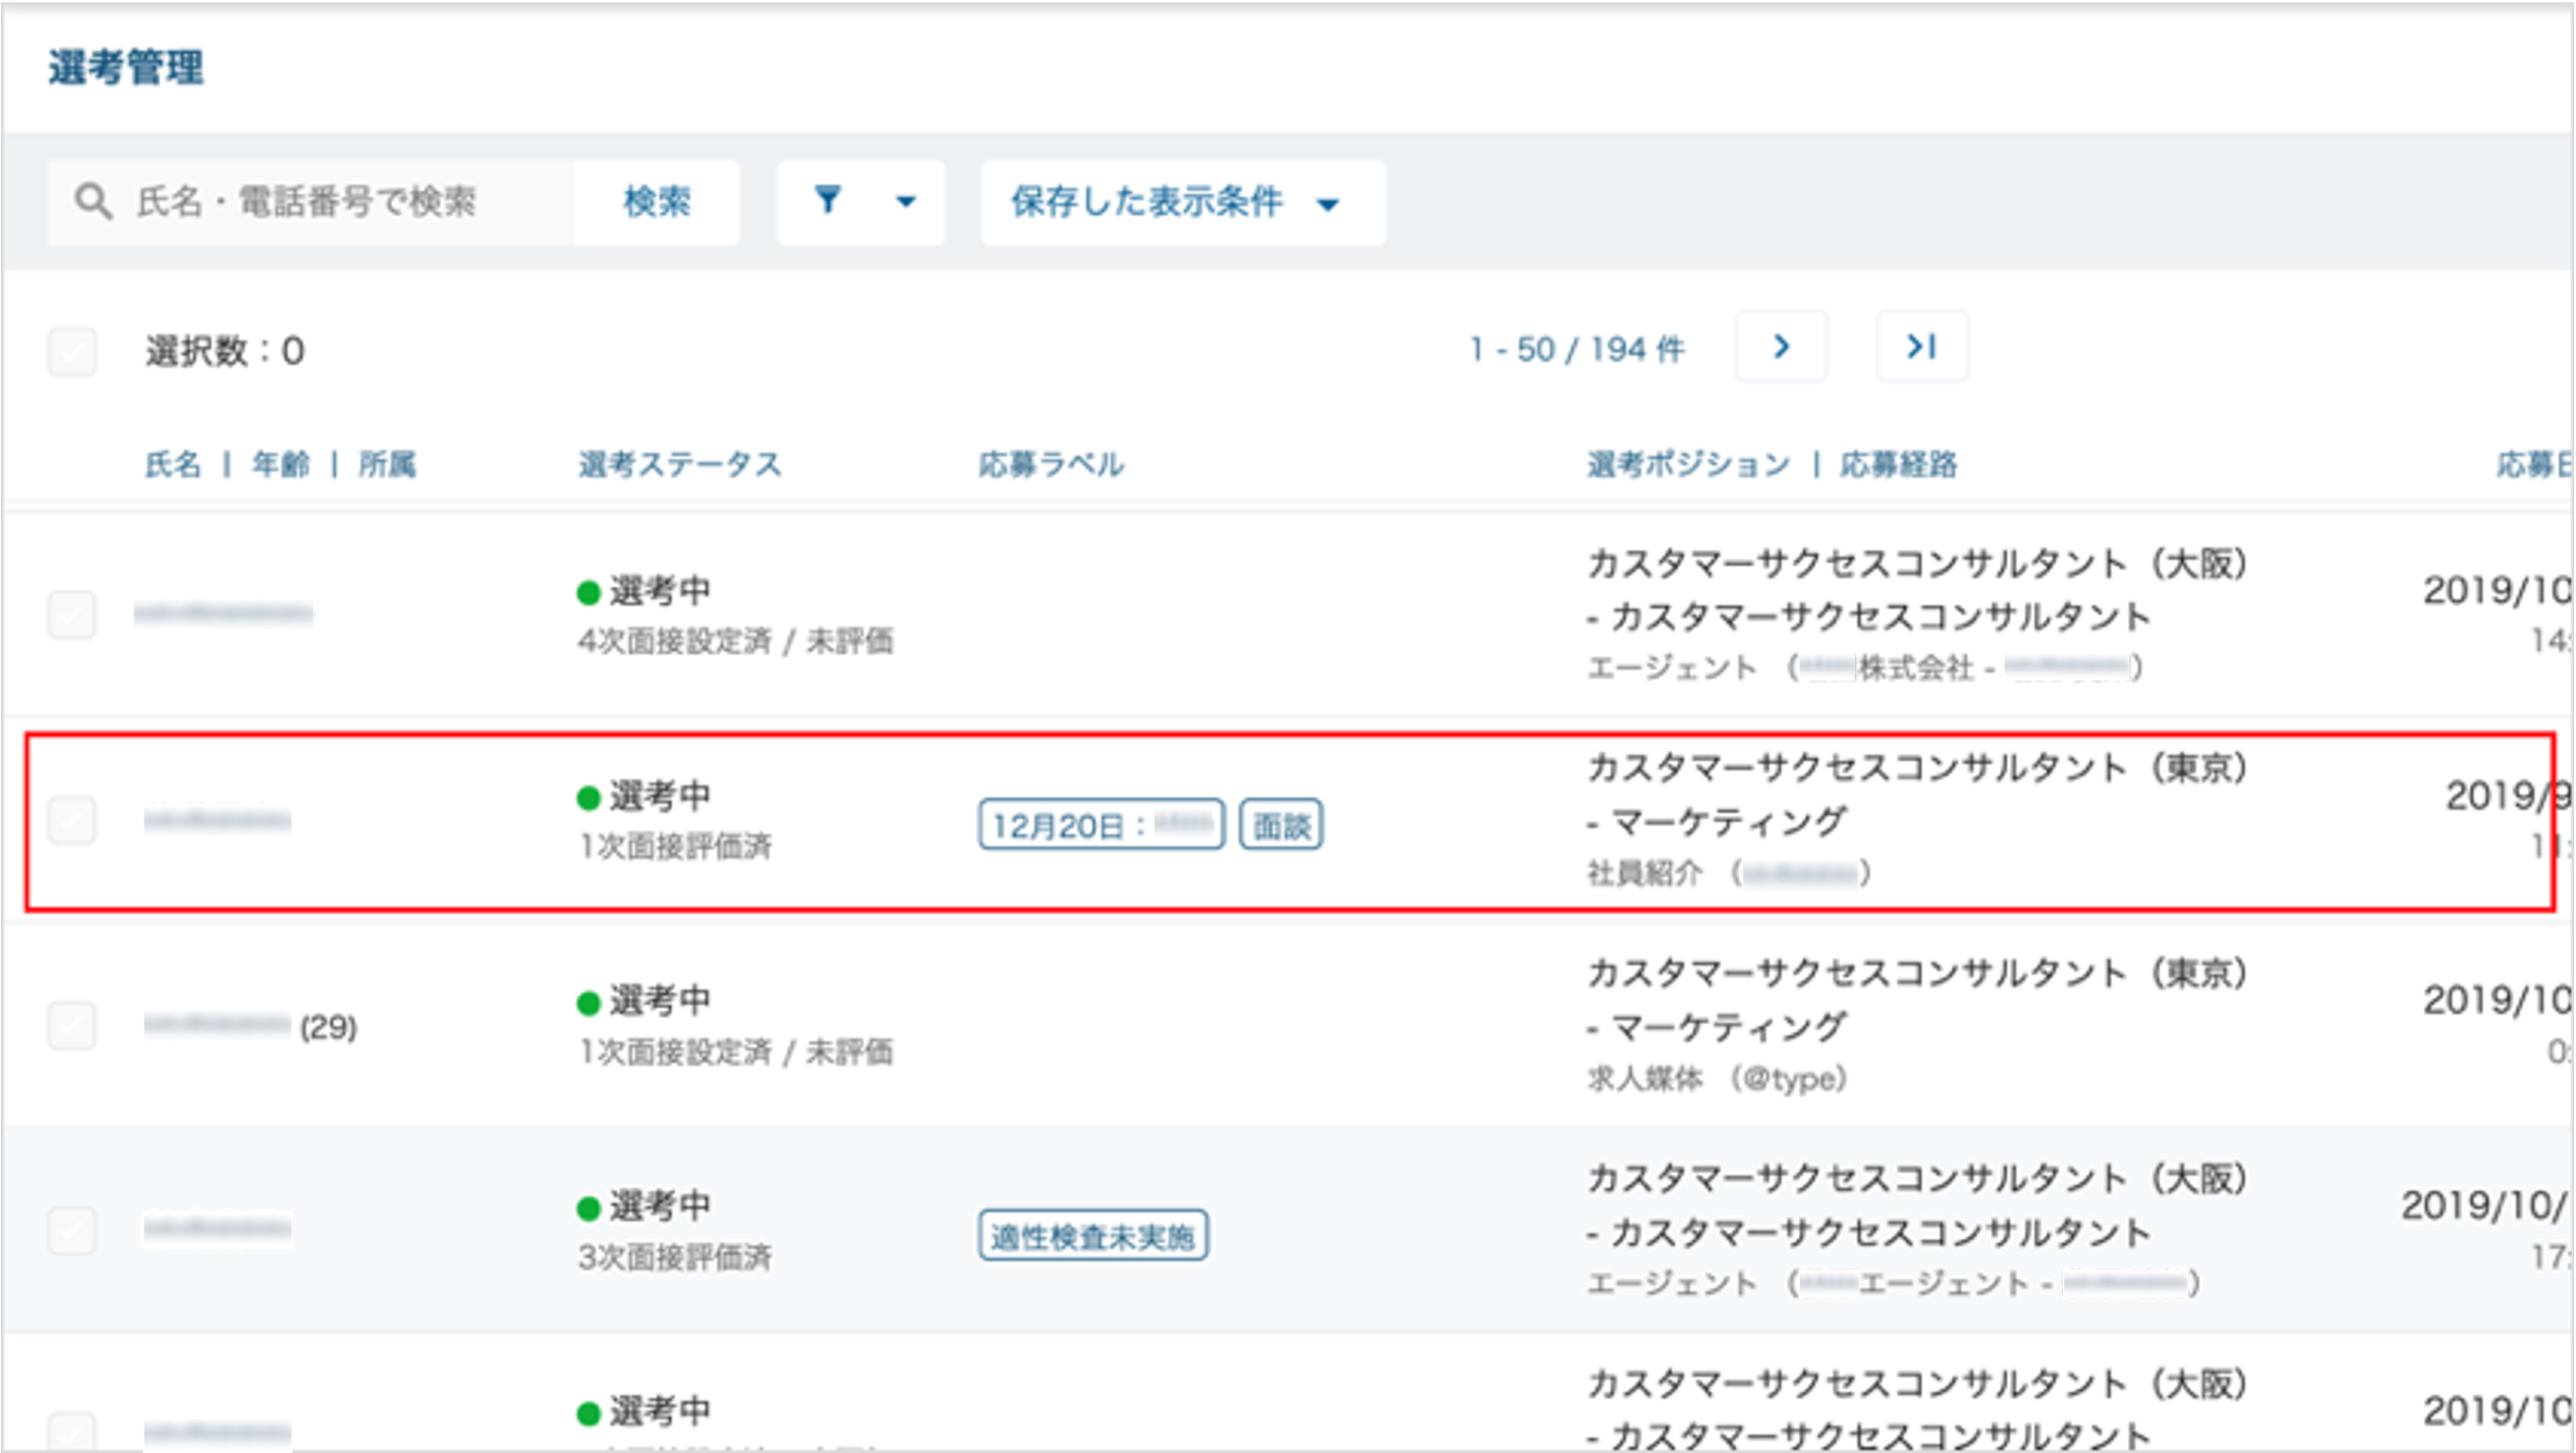Click 3次面接評価済 status text
The width and height of the screenshot is (2576, 1453).
point(675,1257)
